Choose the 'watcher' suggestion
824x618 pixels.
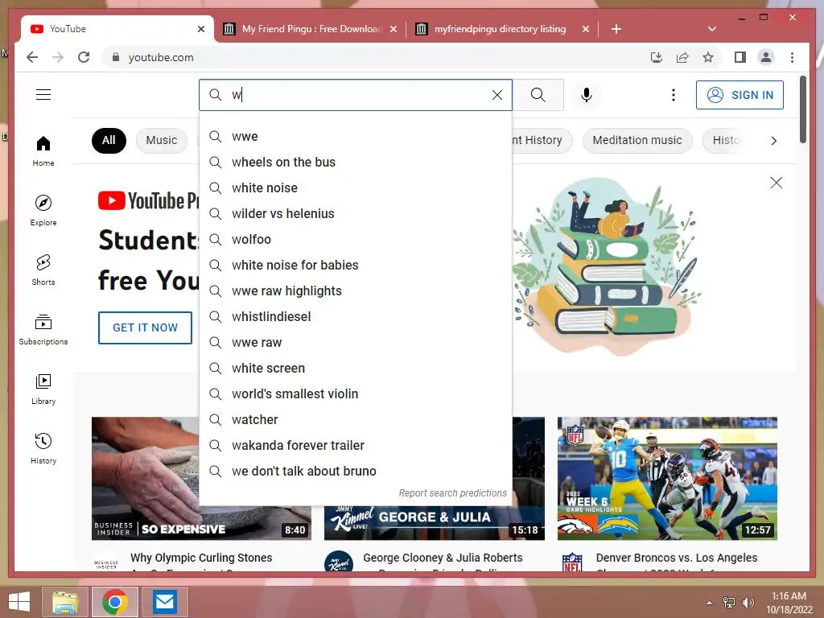(355, 420)
